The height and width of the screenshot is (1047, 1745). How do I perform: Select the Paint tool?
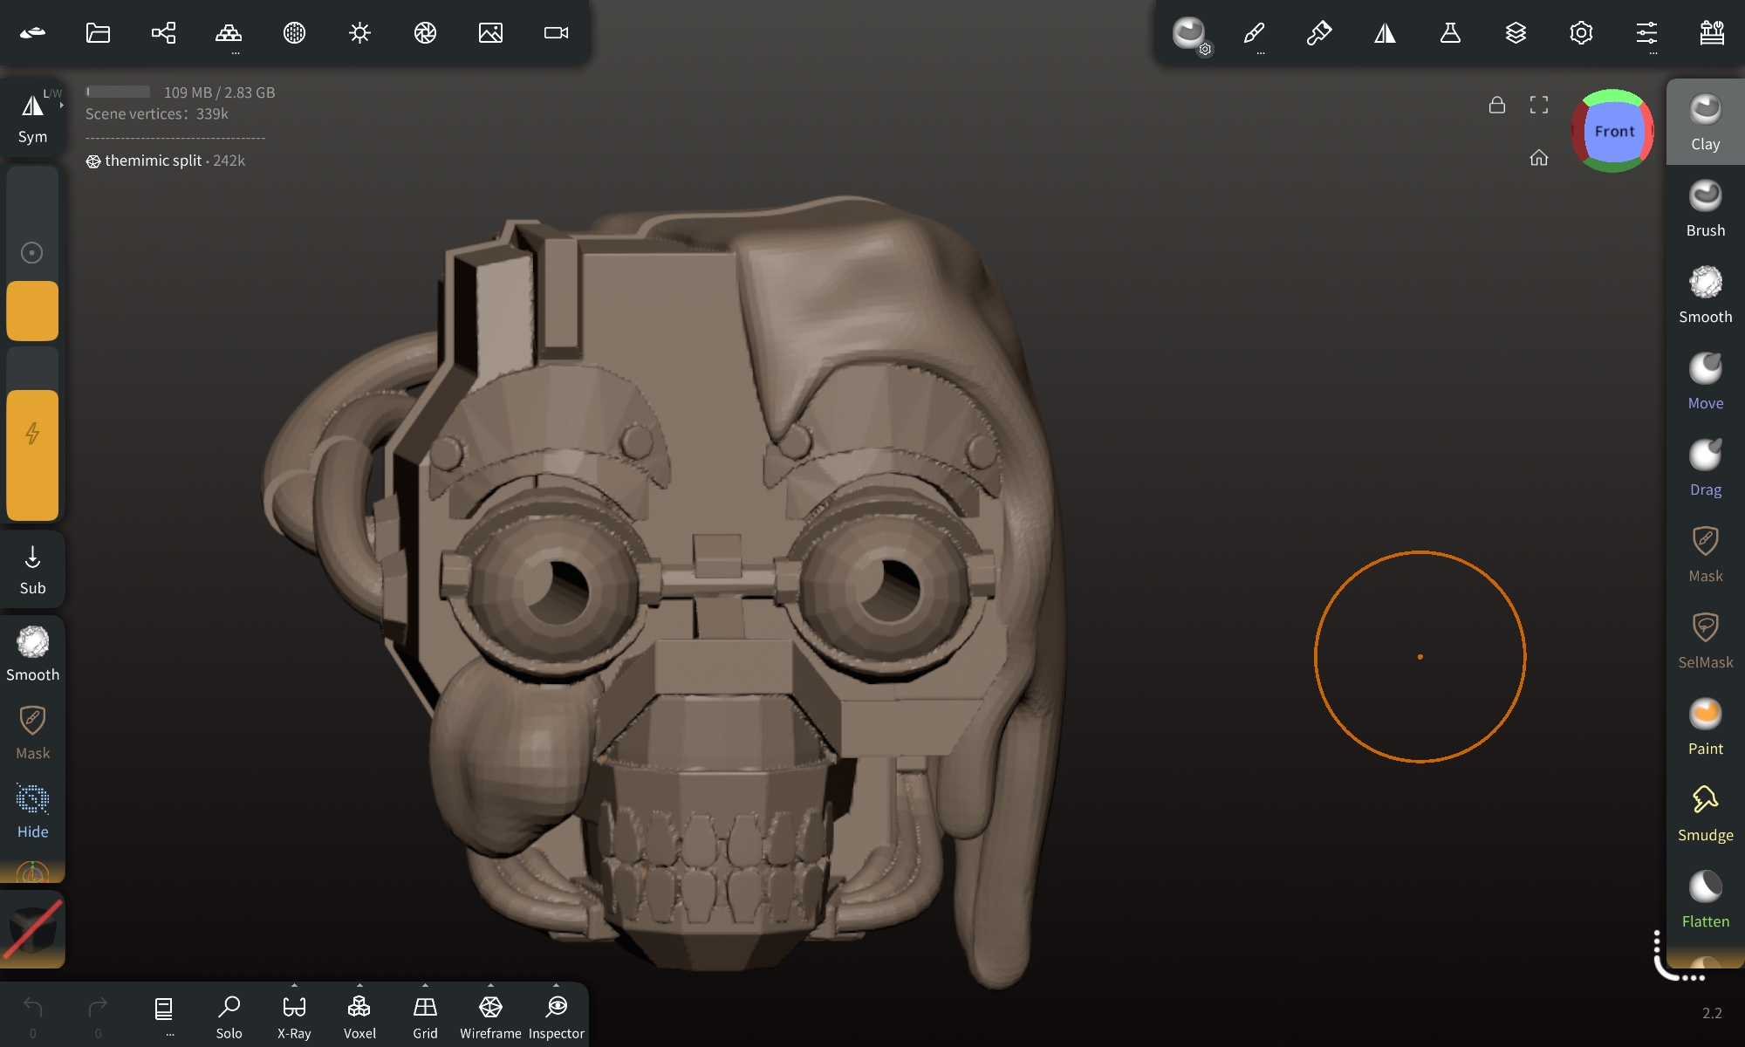(1705, 727)
